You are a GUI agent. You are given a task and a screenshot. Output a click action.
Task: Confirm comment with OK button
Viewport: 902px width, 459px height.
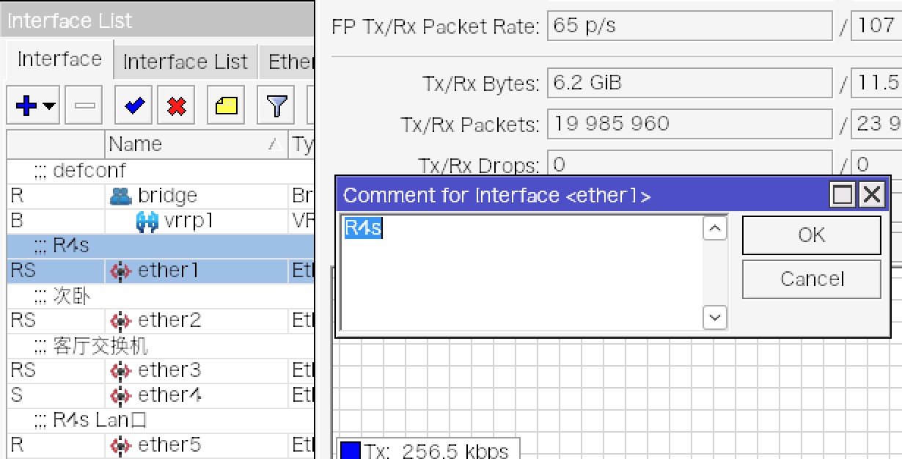pos(811,235)
